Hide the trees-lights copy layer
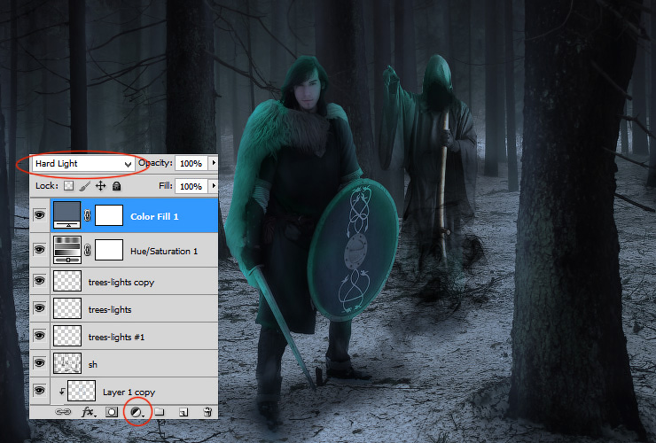Viewport: 656px width, 443px height. [39, 280]
